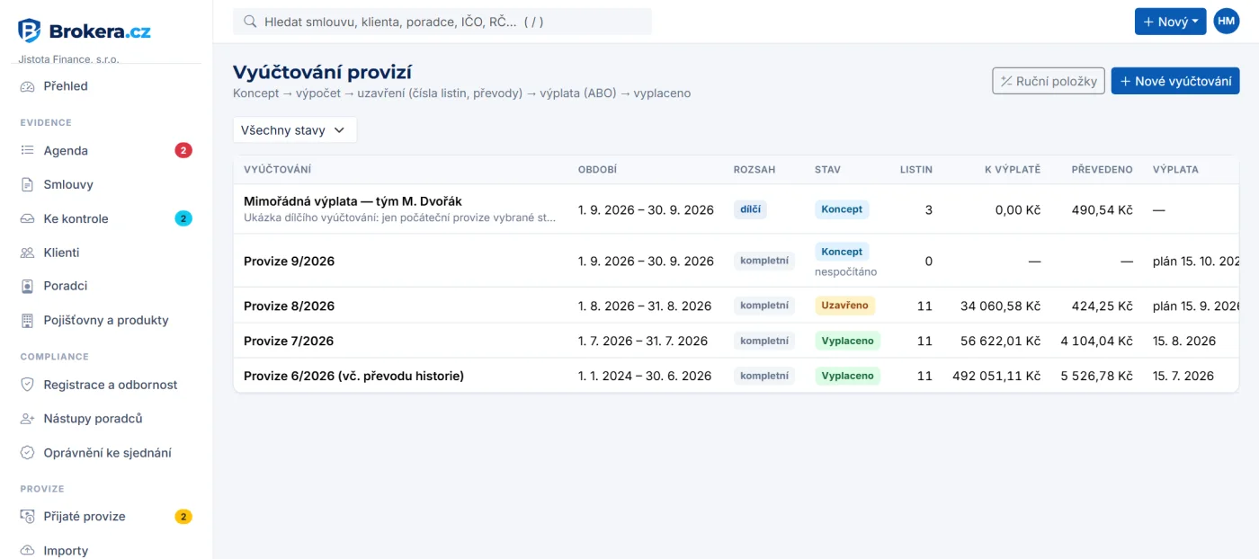The image size is (1259, 559).
Task: Click the Přijaté provize icon
Action: (x=27, y=517)
